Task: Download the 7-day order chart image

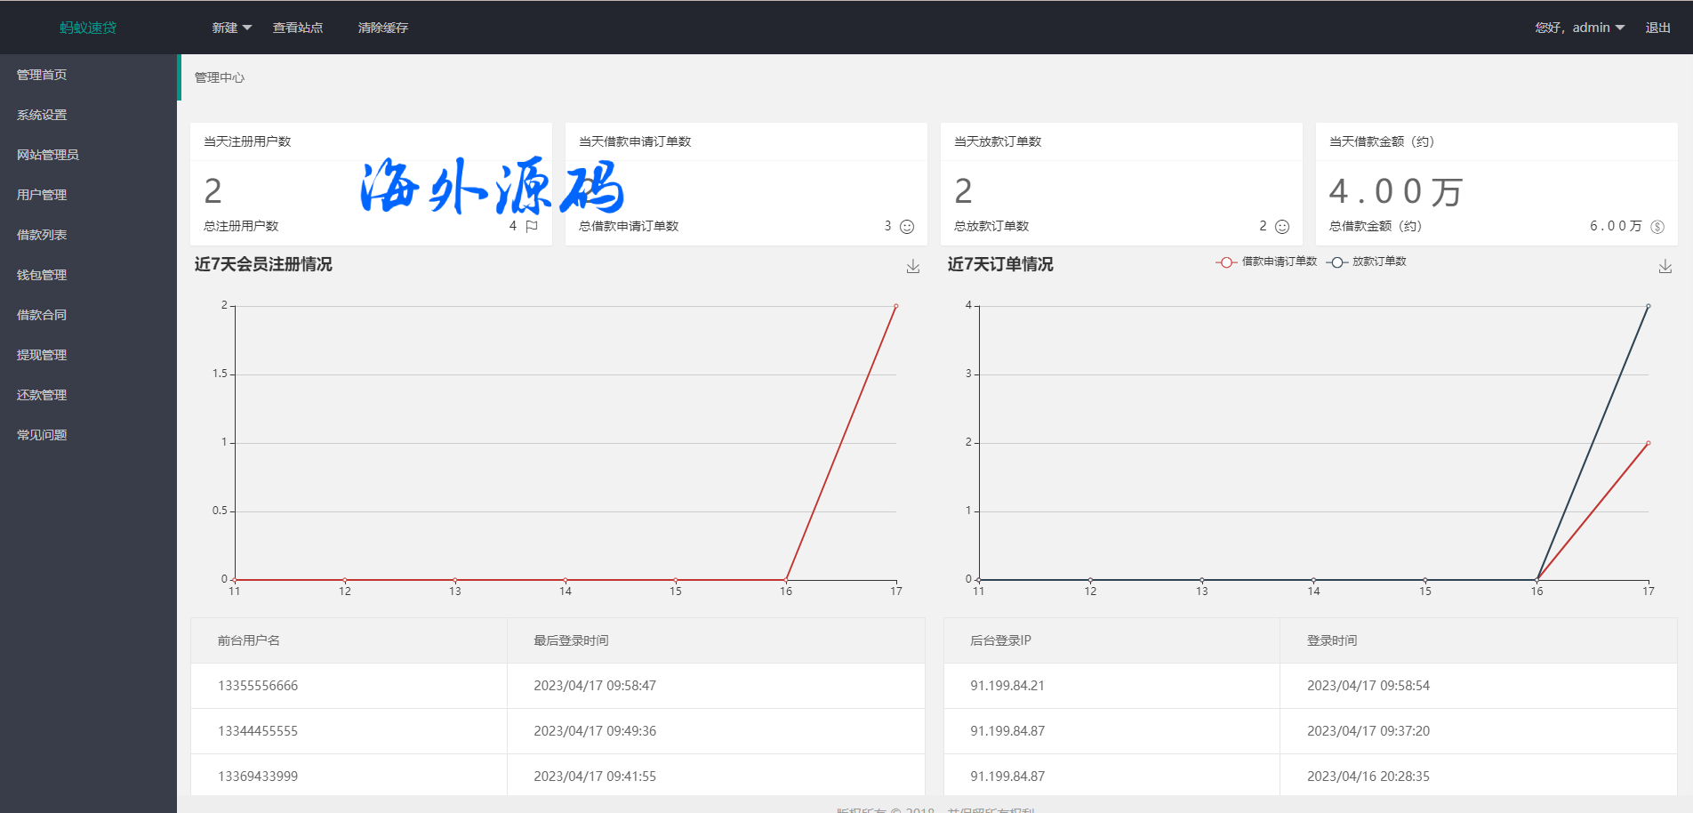Action: 1665,266
